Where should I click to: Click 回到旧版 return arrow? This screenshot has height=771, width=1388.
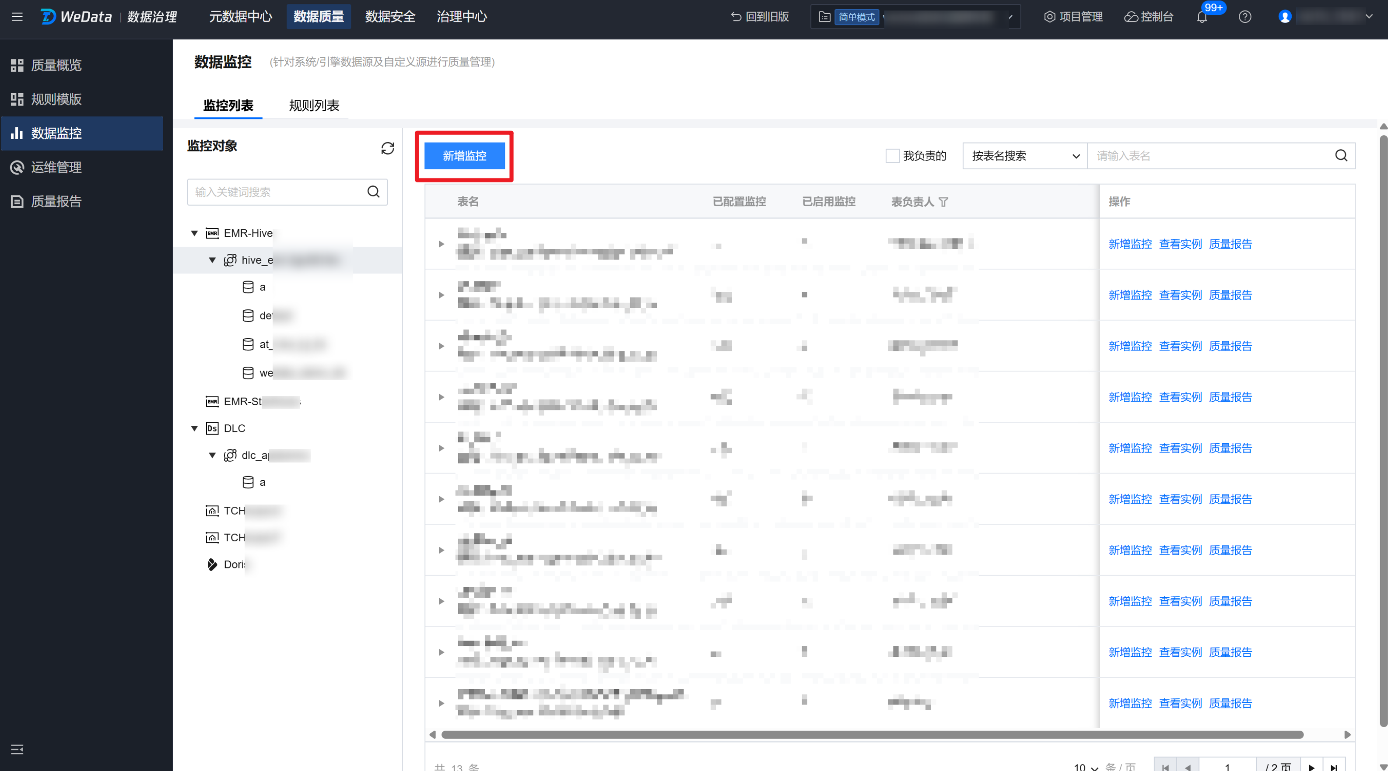click(x=736, y=17)
